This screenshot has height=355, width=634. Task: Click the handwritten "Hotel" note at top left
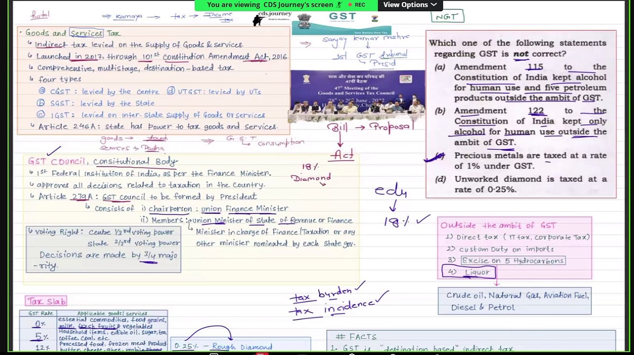coord(40,15)
